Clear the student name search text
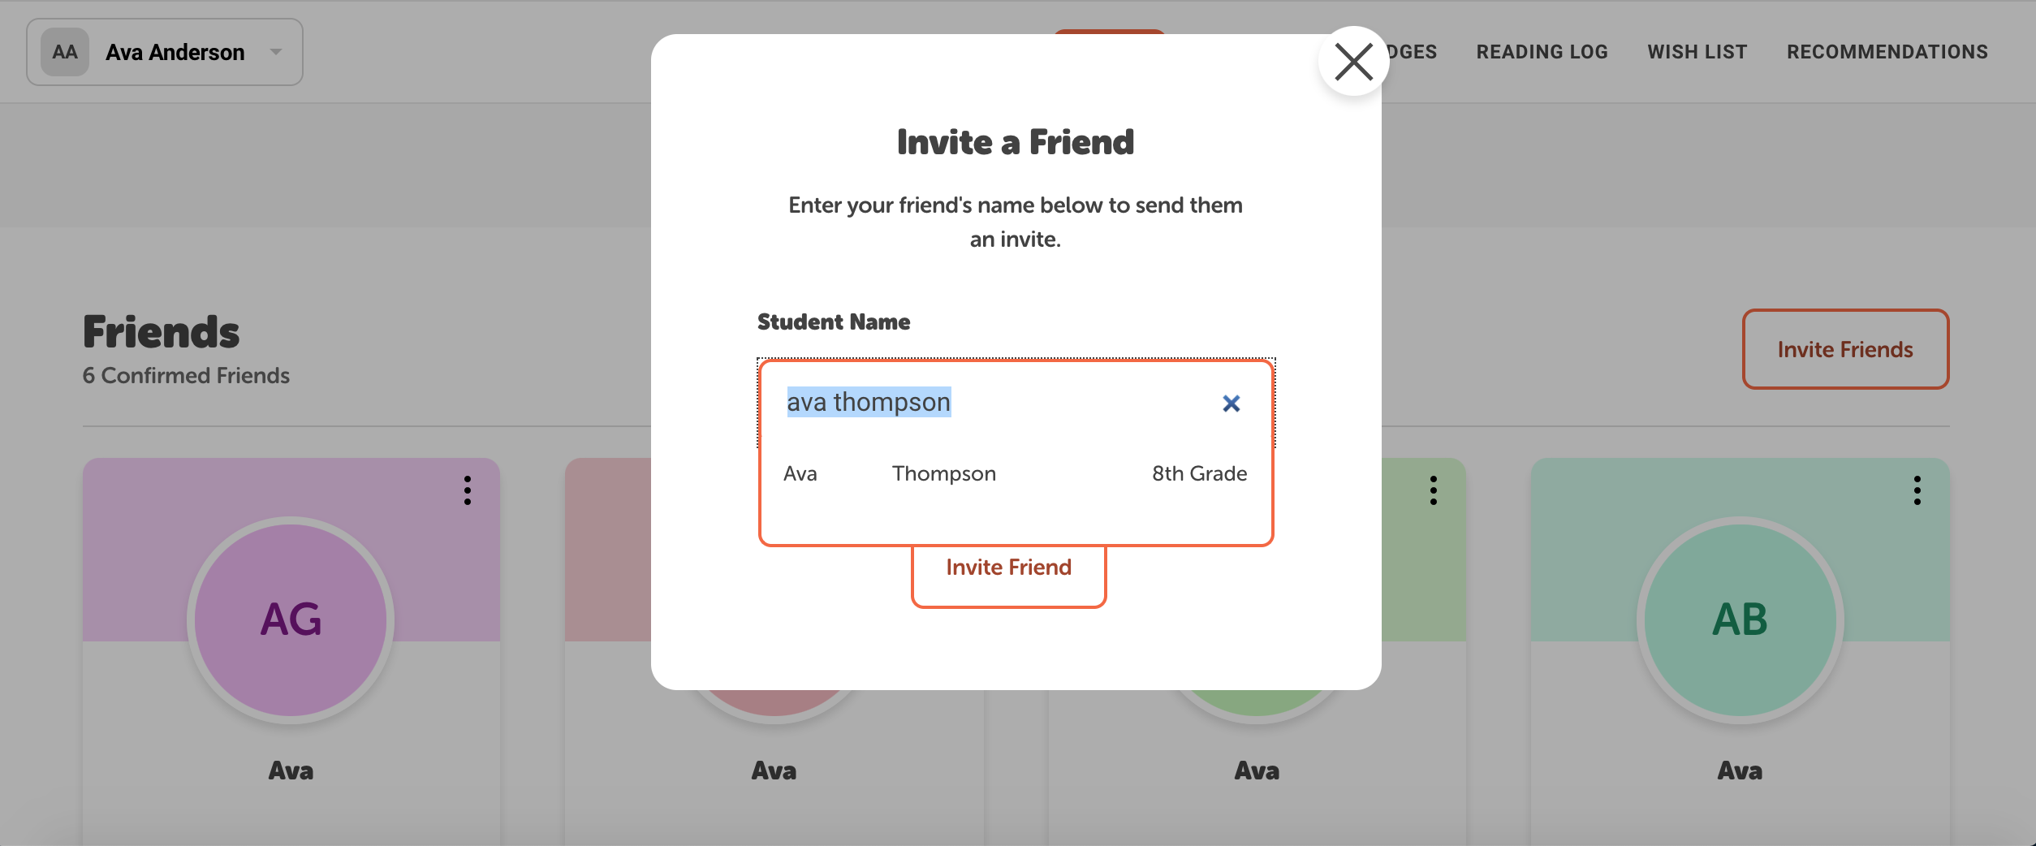 (1232, 403)
